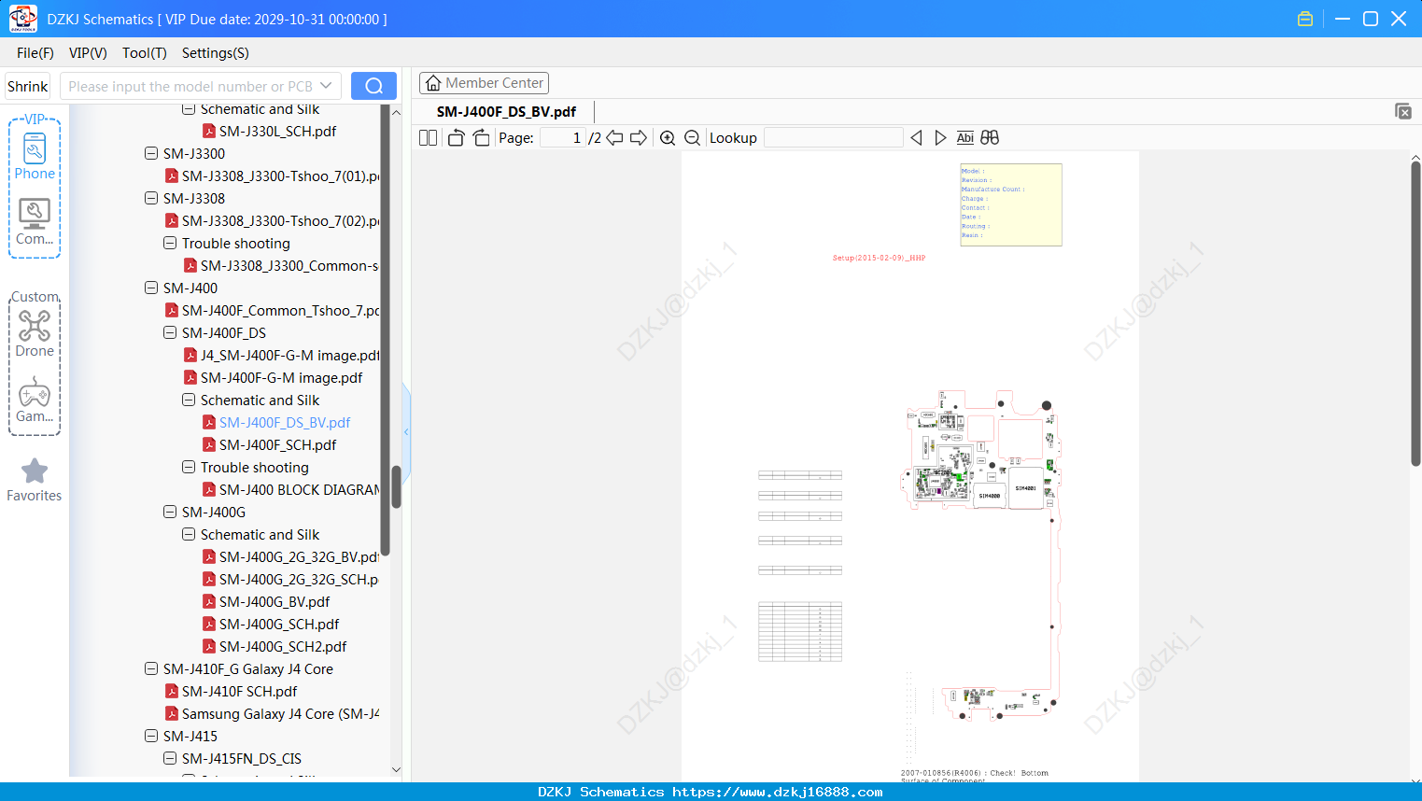Click the yellow briefcase icon in title bar
The height and width of the screenshot is (801, 1422).
[x=1305, y=19]
